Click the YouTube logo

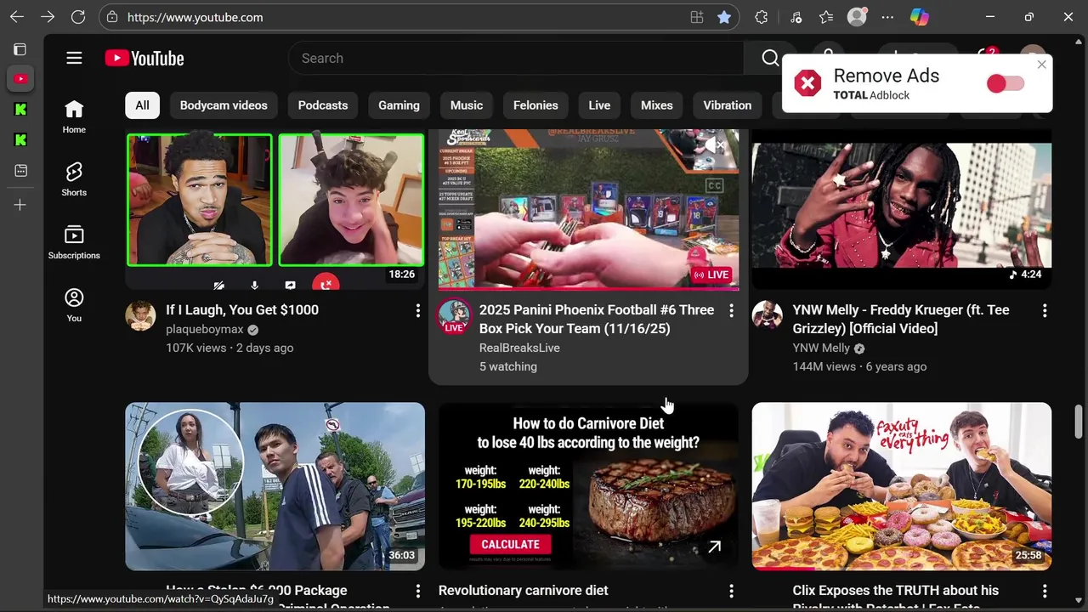point(144,58)
